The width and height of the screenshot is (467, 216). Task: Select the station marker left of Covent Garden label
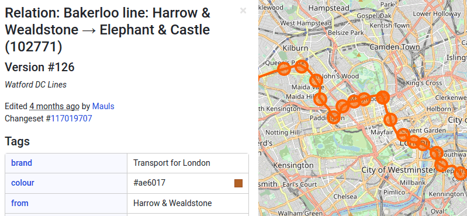403,134
